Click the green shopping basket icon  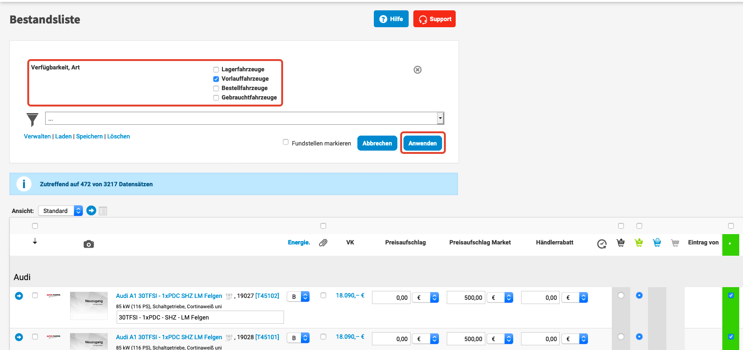tap(639, 243)
